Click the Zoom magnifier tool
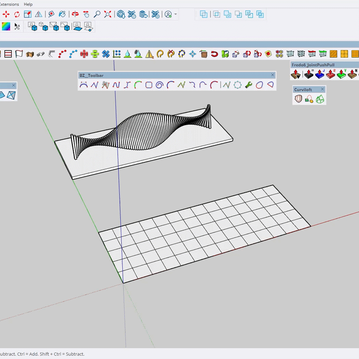 [x=97, y=14]
